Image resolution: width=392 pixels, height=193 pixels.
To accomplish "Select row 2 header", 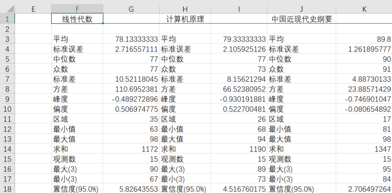I will tap(7, 29).
